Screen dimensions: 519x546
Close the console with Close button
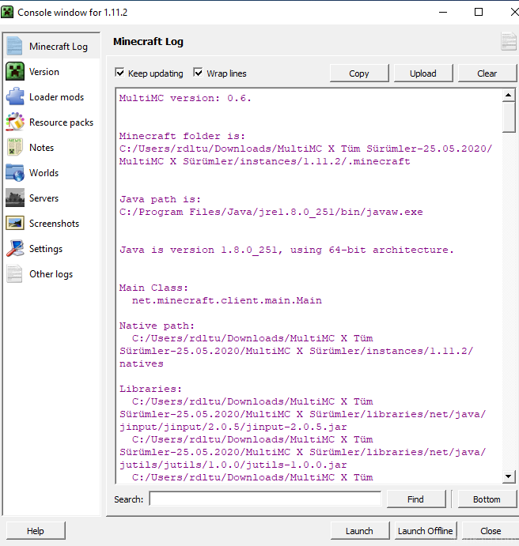491,531
